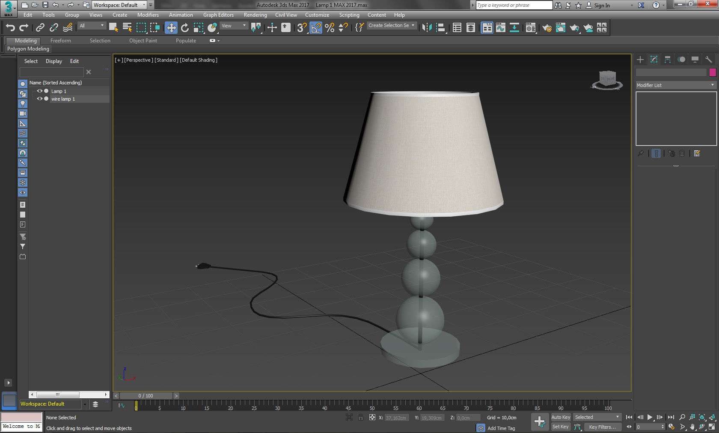Activate Select and Scale tool
Image resolution: width=719 pixels, height=433 pixels.
click(x=199, y=28)
